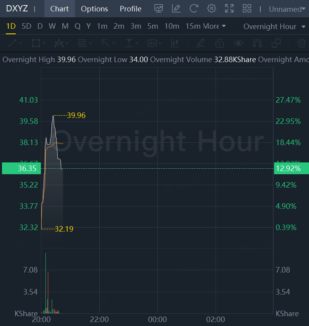Image resolution: width=309 pixels, height=326 pixels.
Task: Select the W weekly timeframe
Action: pos(52,26)
